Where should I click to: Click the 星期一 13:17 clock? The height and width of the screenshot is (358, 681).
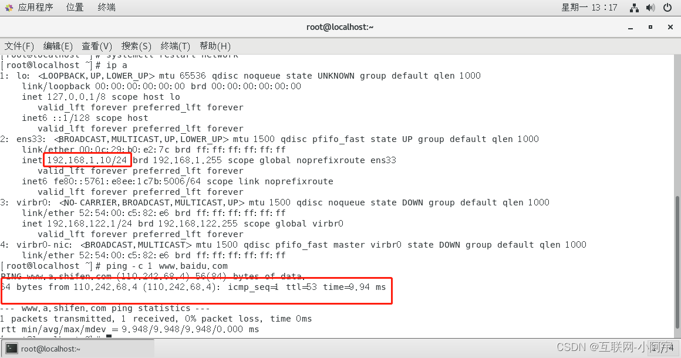point(589,8)
